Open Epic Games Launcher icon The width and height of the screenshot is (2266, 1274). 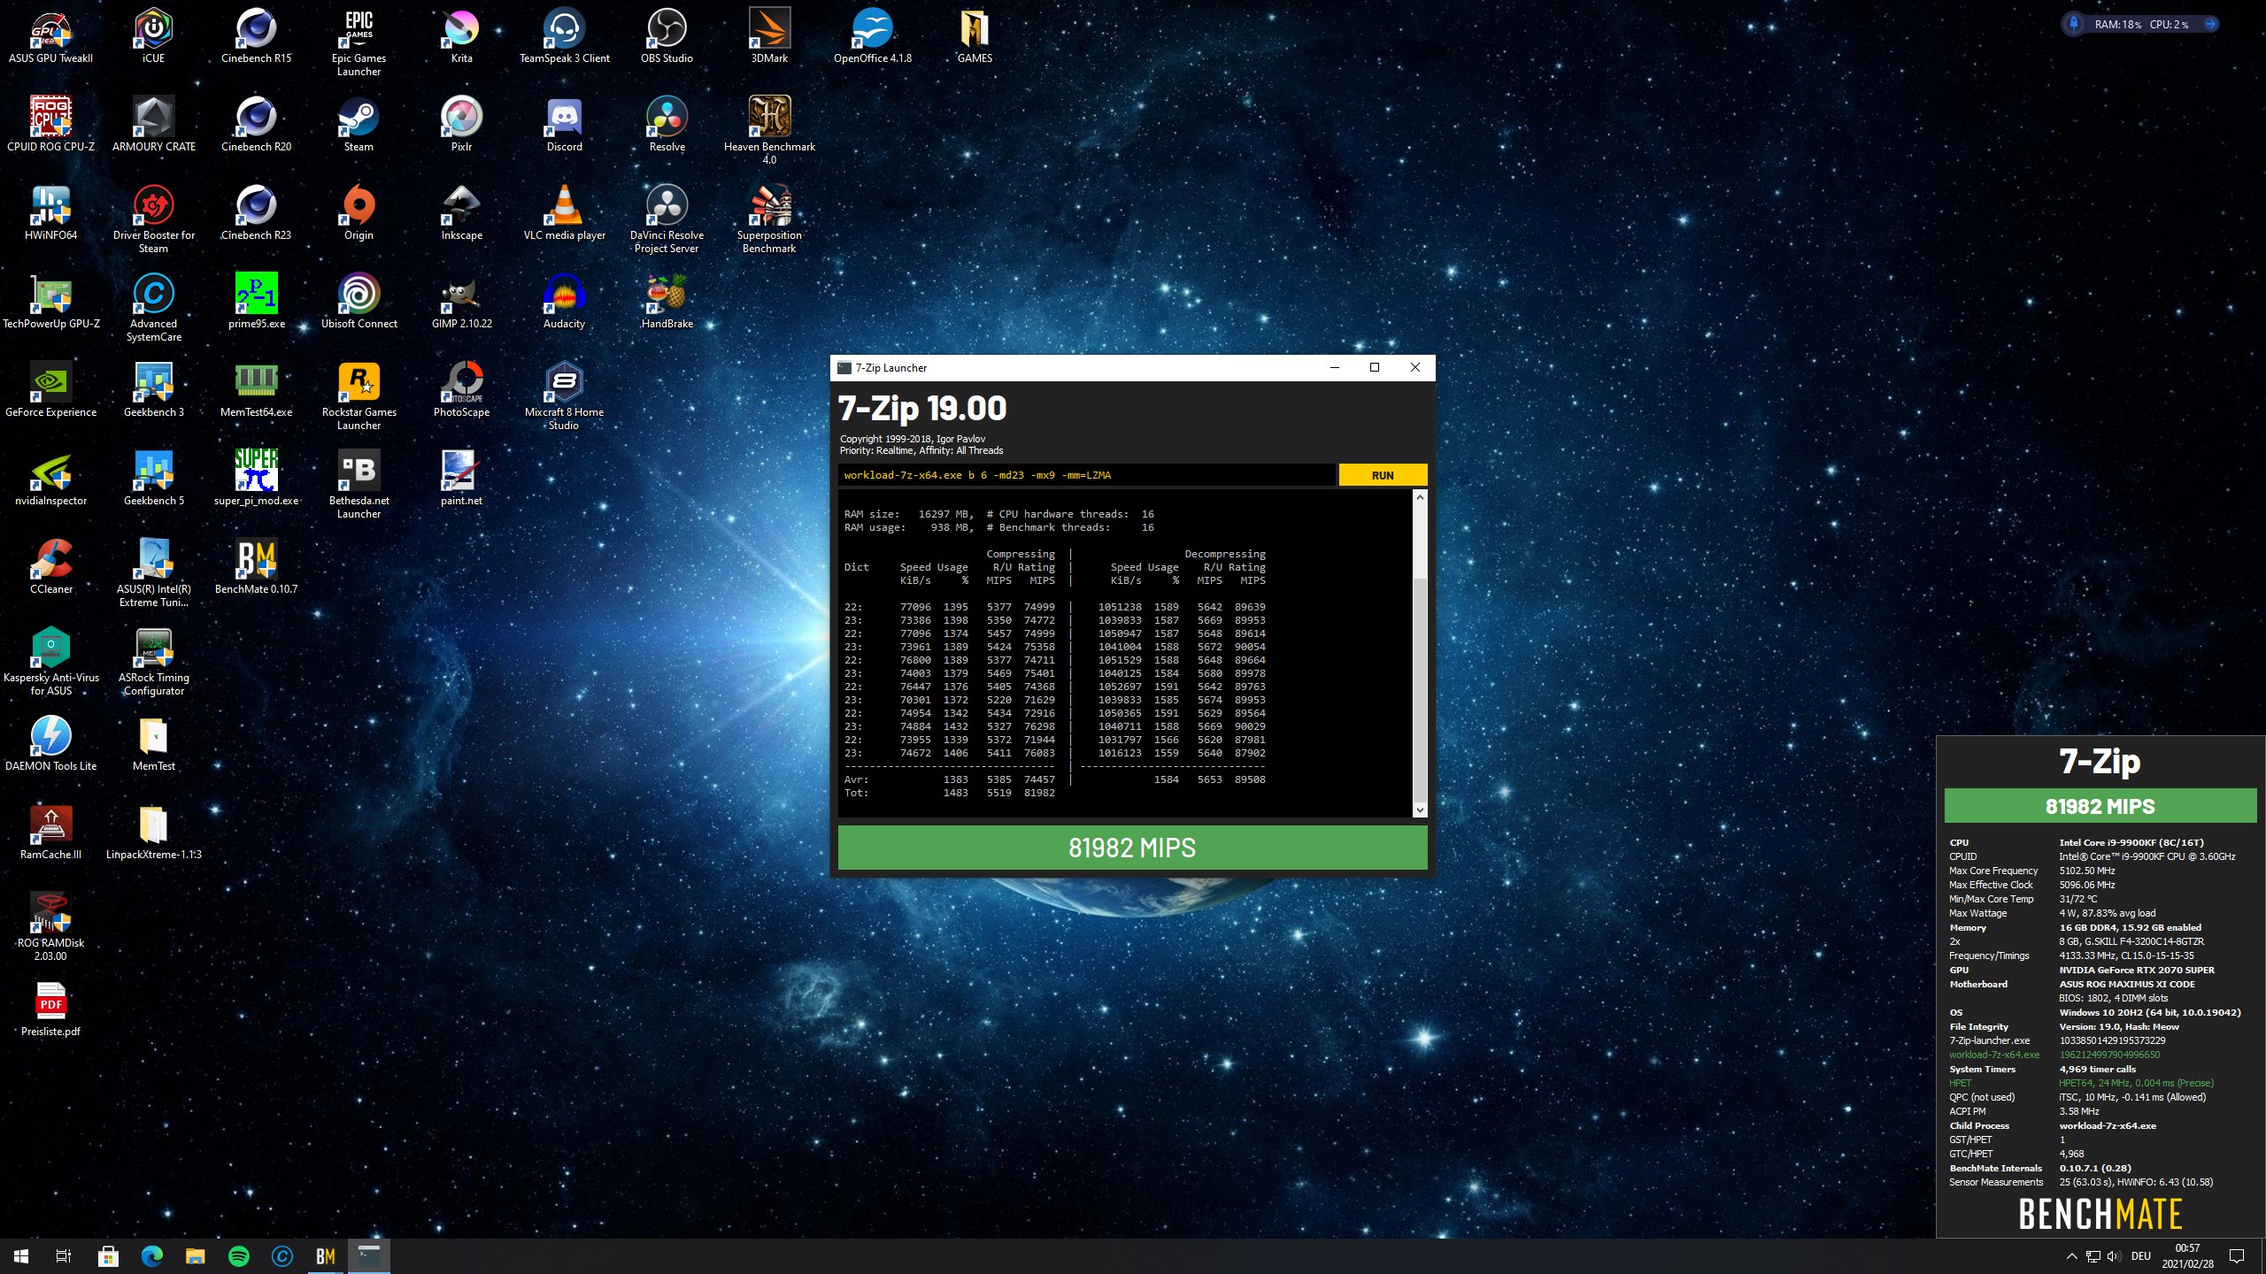pyautogui.click(x=358, y=43)
